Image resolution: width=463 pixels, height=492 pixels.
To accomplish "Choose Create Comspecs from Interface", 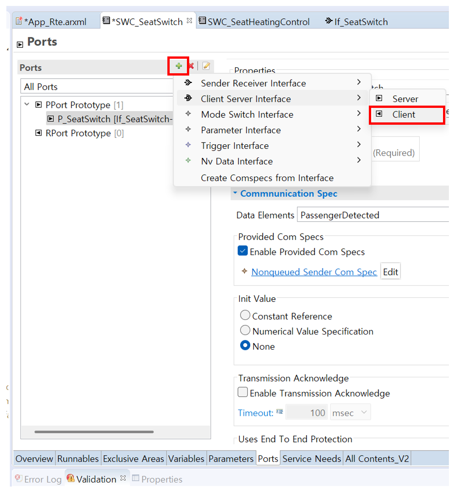I will (267, 178).
